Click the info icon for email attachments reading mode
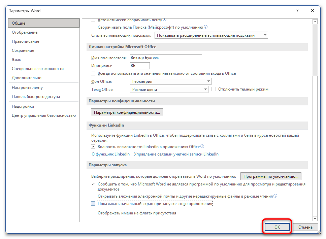The height and width of the screenshot is (239, 326). 275,196
